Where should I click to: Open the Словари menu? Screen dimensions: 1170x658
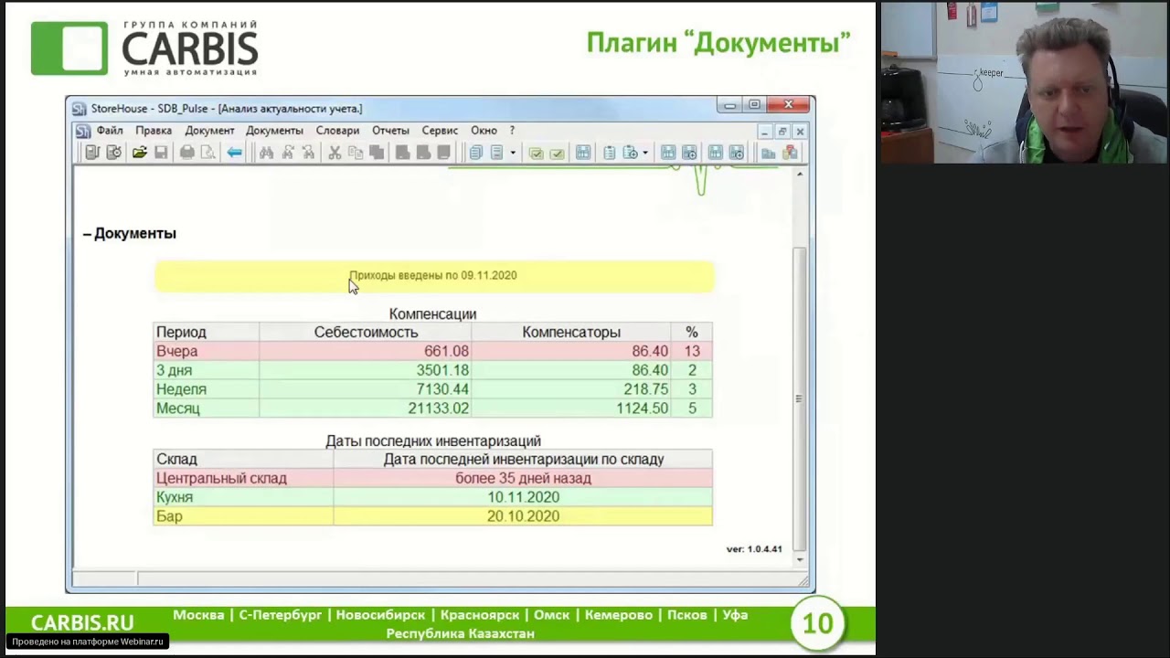[337, 131]
